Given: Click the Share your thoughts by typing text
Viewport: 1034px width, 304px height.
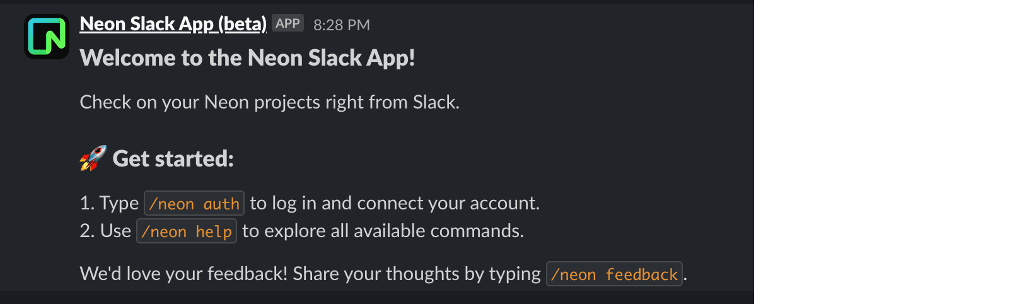Looking at the screenshot, I should [417, 274].
